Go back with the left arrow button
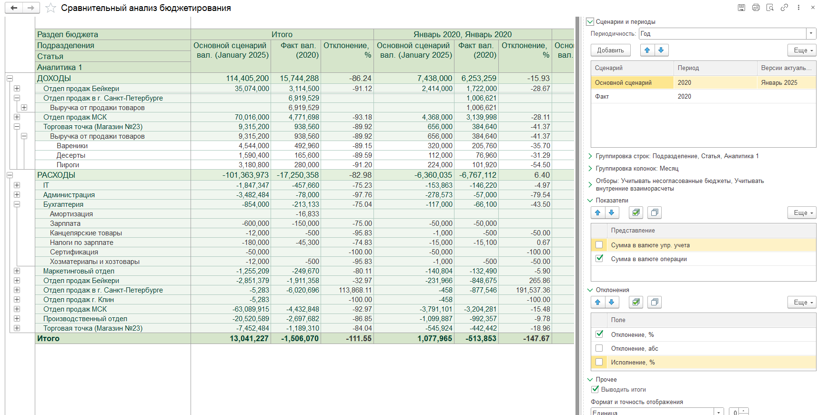 coord(14,8)
